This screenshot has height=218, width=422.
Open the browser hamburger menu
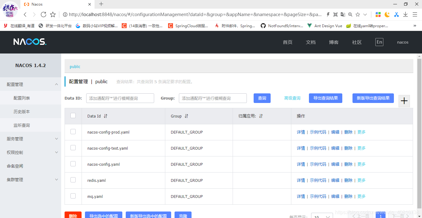[x=415, y=15]
